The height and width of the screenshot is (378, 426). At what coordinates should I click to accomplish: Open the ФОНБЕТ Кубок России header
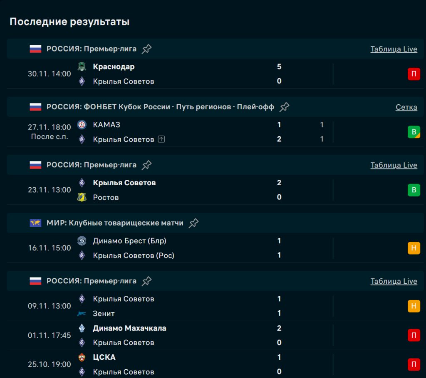160,107
